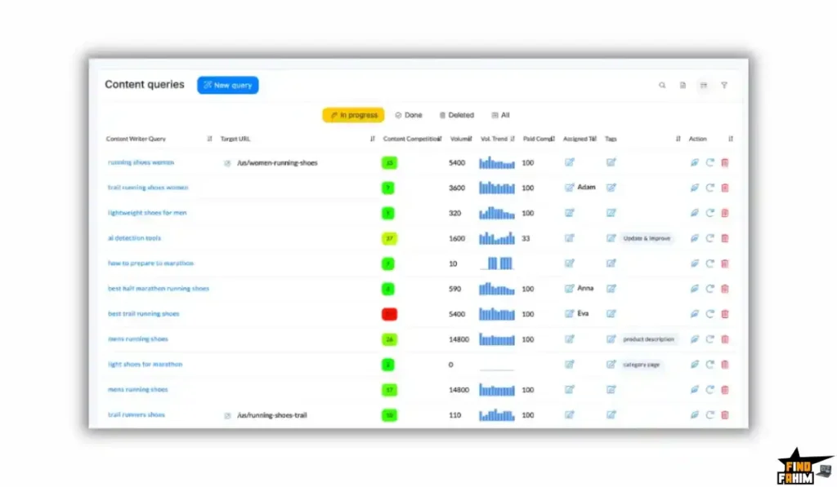Screen dimensions: 837x487
Task: Open the column settings icon in the header
Action: click(704, 85)
